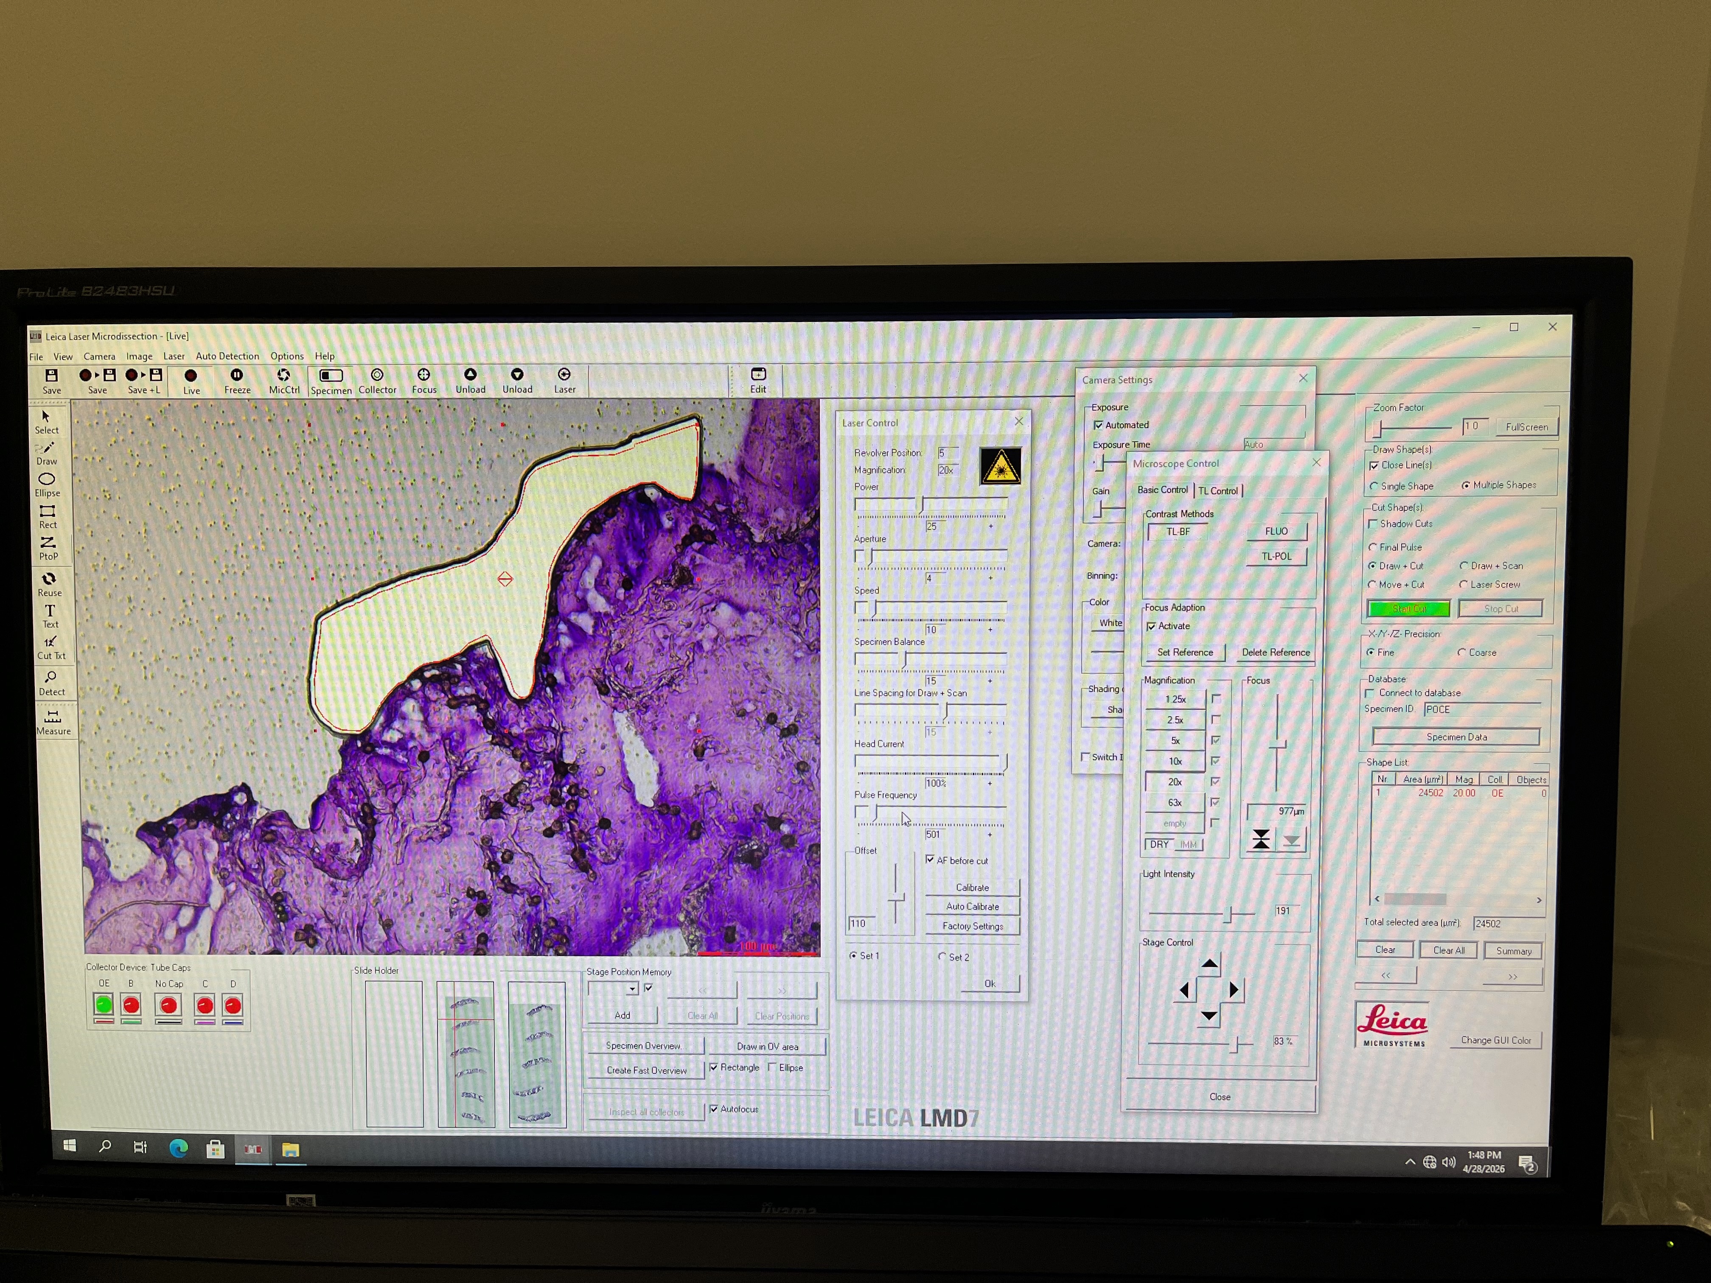This screenshot has height=1283, width=1711.
Task: Open the Detect tool
Action: pos(52,684)
